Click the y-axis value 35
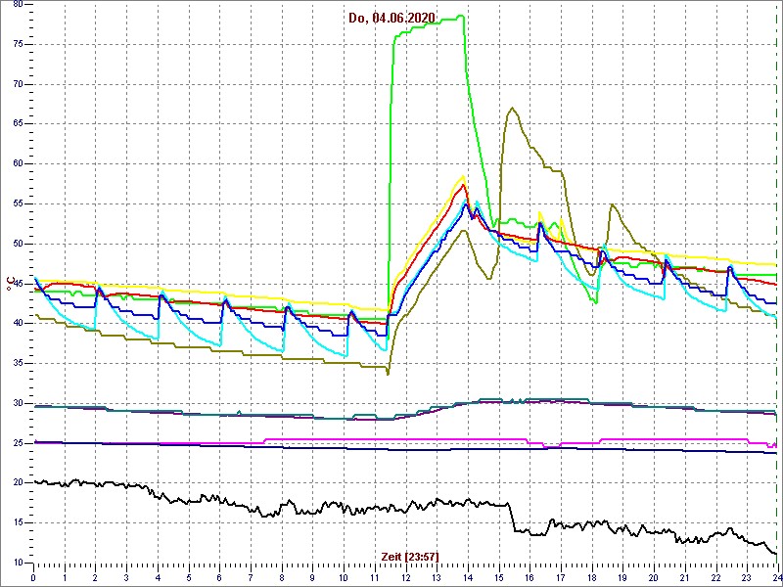 (x=18, y=363)
